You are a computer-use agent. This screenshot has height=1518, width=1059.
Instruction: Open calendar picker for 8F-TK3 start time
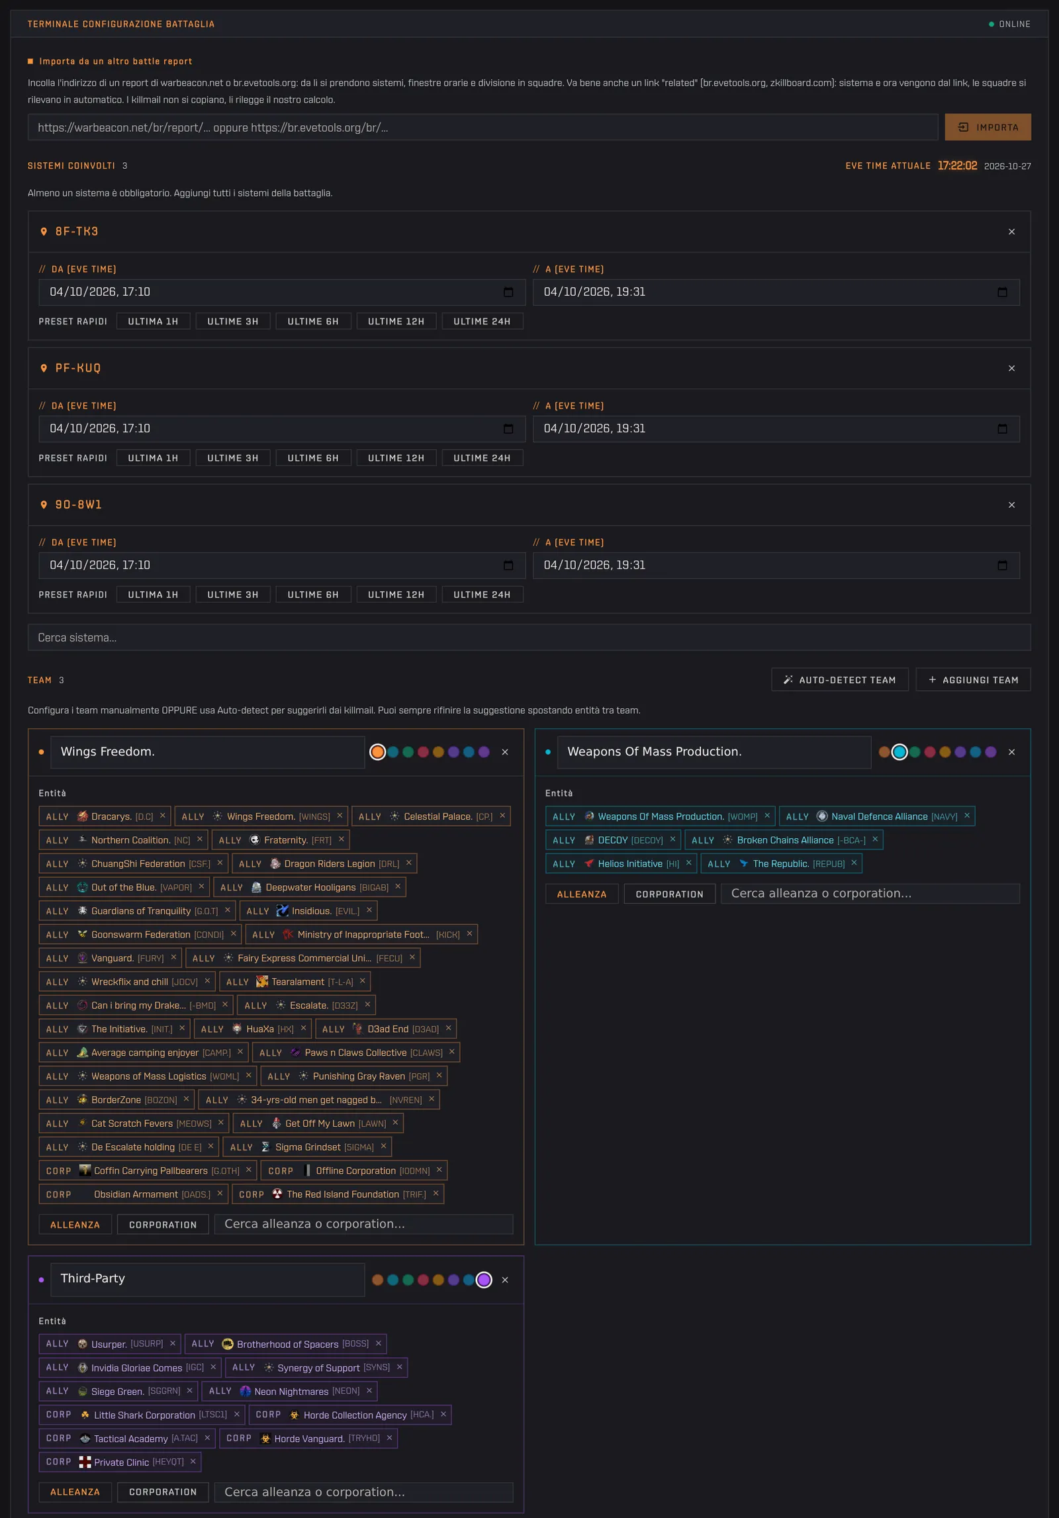[508, 292]
